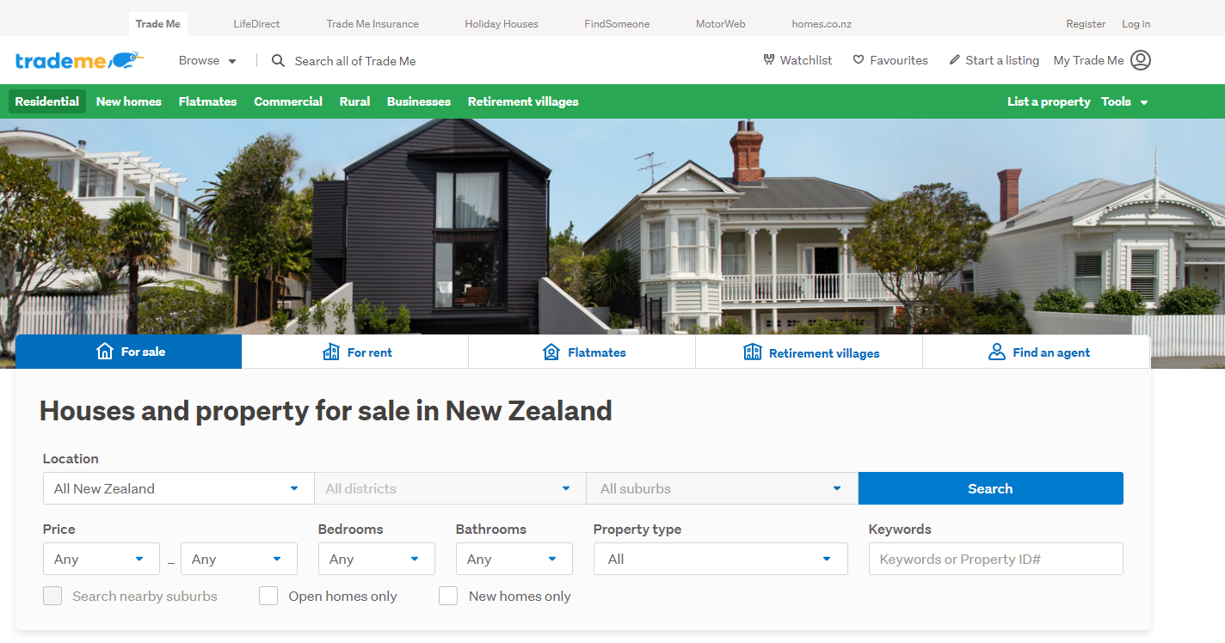Visit the homes.co.nz link
The height and width of the screenshot is (643, 1225).
click(x=822, y=24)
